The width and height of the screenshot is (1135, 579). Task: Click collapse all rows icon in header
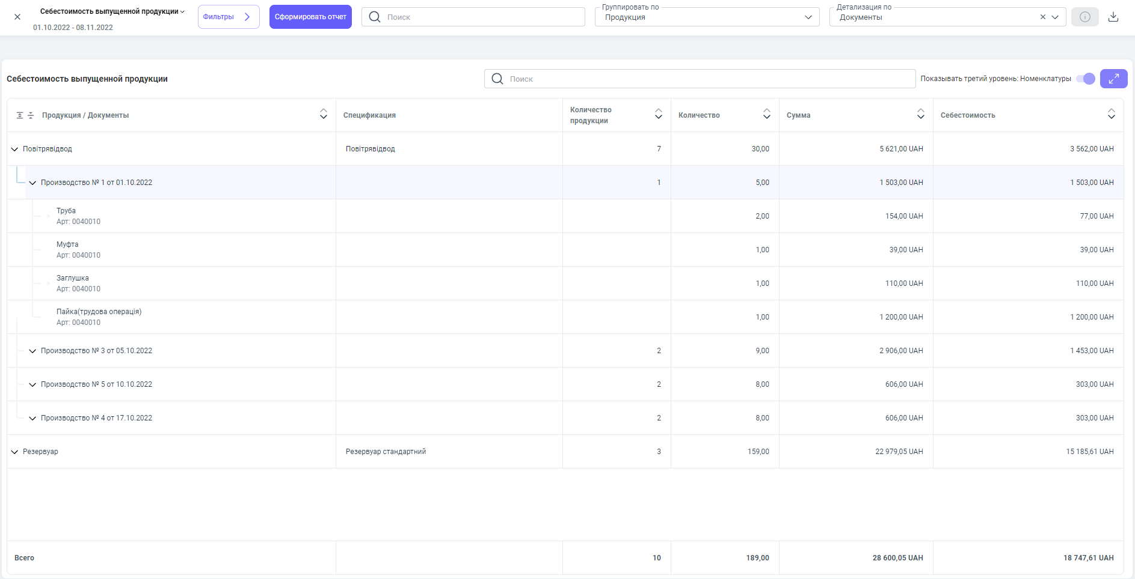point(31,115)
